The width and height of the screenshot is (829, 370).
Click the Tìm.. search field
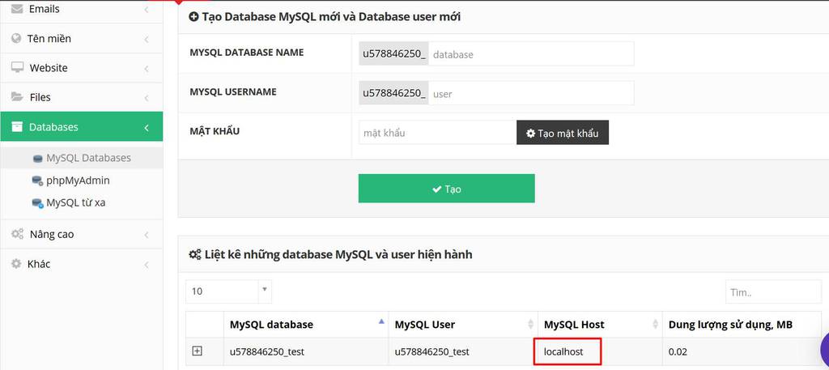[773, 292]
